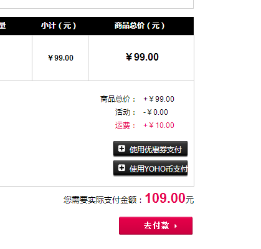Click the +¥10.00 shipping fee amount
This screenshot has height=249, width=261.
click(x=159, y=125)
